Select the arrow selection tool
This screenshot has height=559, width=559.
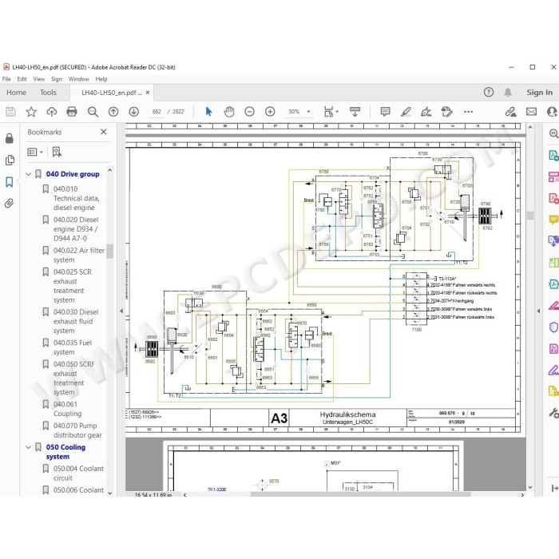click(208, 112)
